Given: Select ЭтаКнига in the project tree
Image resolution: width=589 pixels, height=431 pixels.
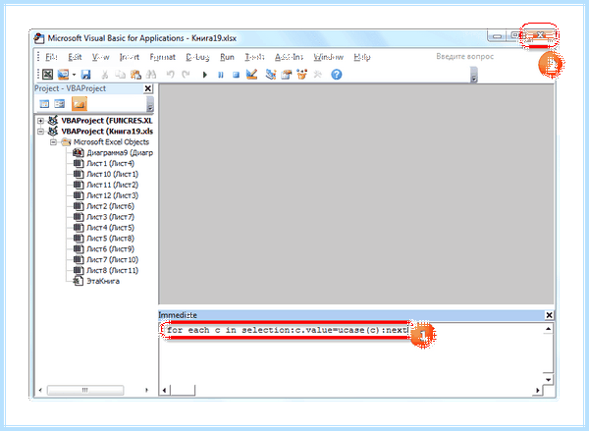Looking at the screenshot, I should [103, 281].
